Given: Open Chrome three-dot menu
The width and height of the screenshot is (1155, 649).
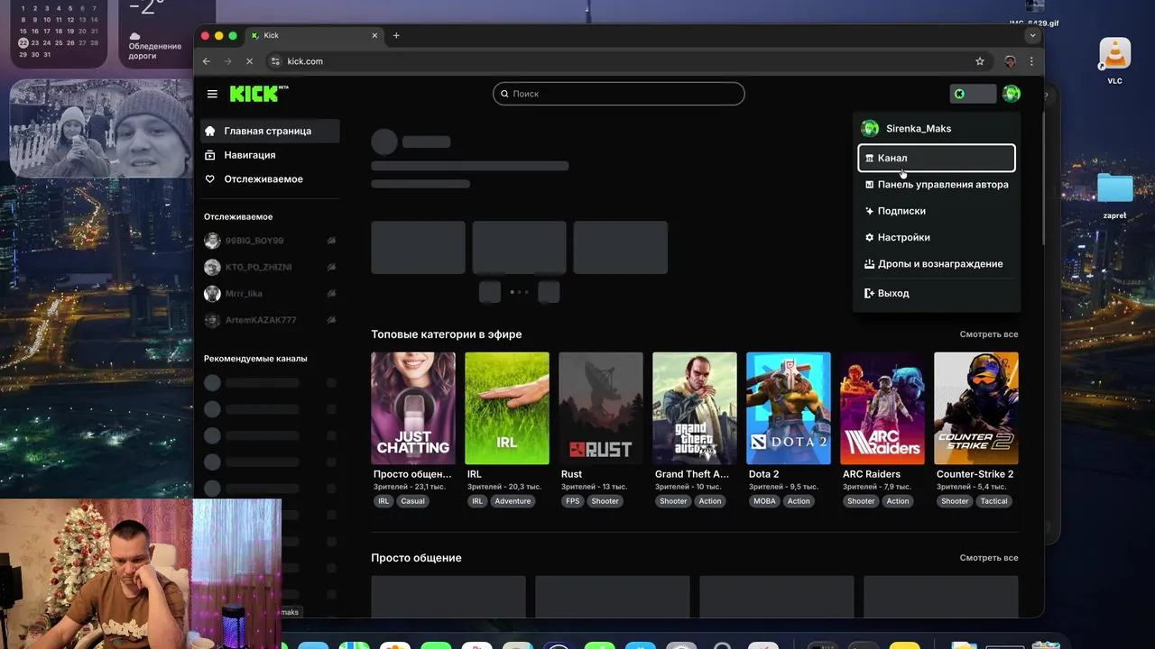Looking at the screenshot, I should (x=1031, y=61).
